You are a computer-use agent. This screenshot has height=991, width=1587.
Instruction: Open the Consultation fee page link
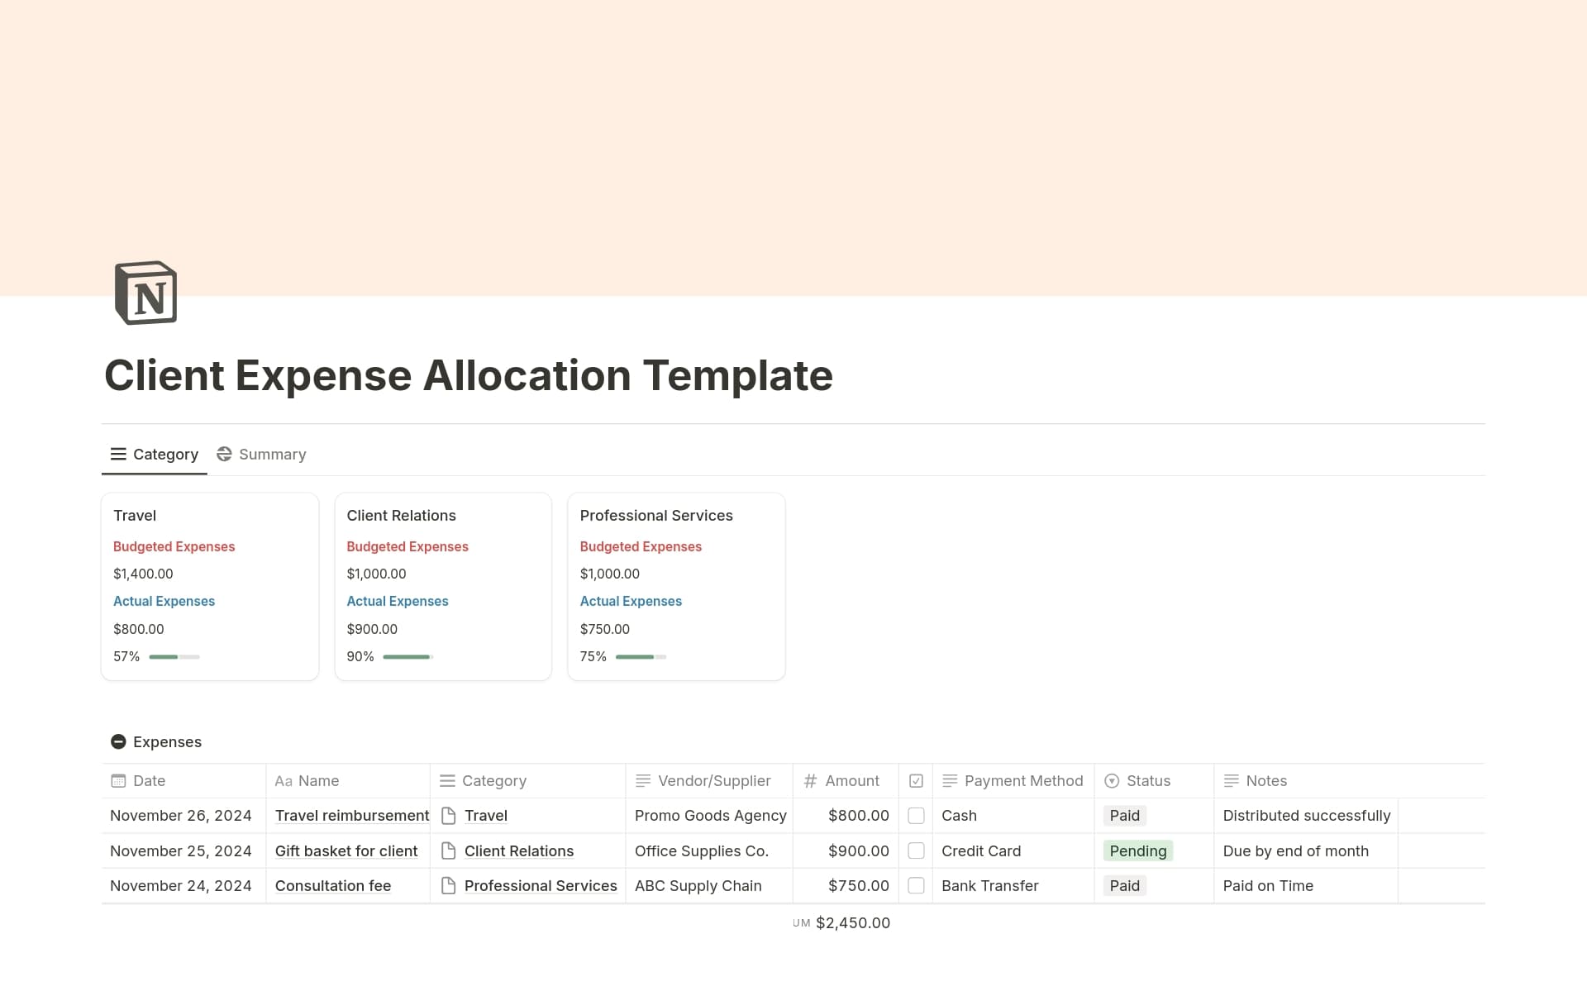[333, 885]
